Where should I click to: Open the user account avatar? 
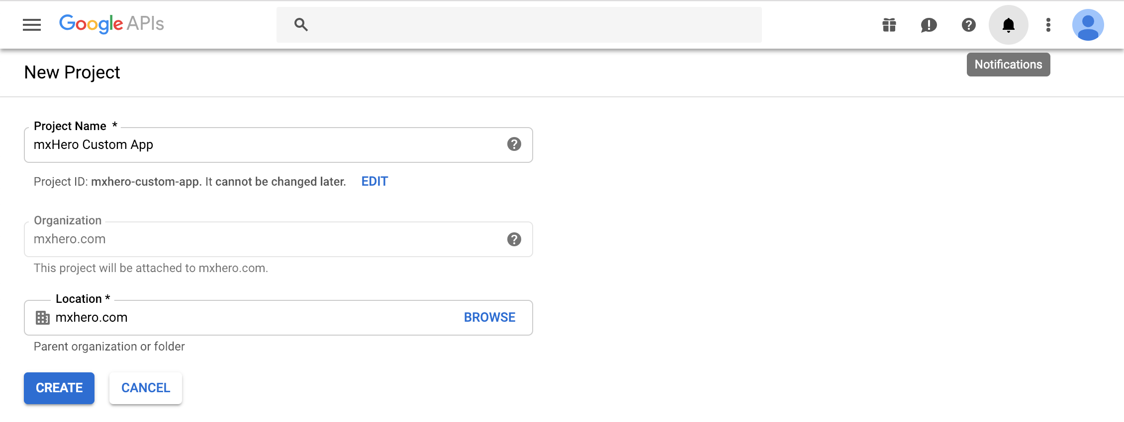point(1088,25)
